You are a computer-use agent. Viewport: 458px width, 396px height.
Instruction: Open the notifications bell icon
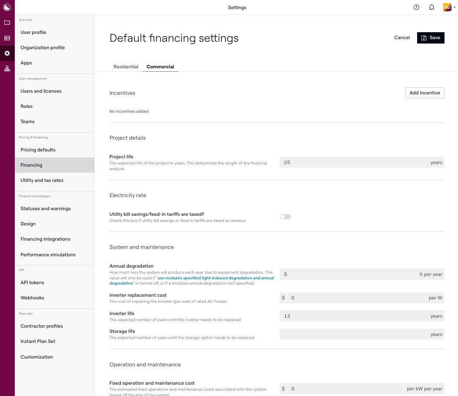coord(431,7)
